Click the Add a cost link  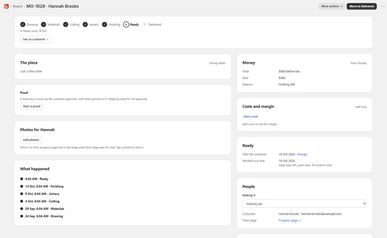point(251,117)
